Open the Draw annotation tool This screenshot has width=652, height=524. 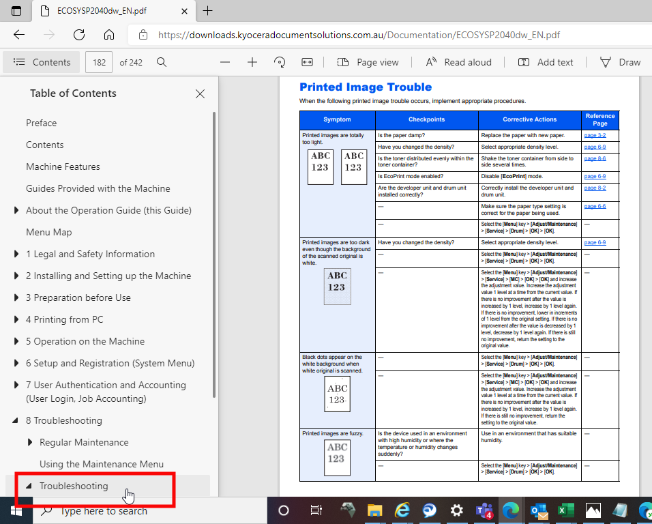[x=620, y=62]
